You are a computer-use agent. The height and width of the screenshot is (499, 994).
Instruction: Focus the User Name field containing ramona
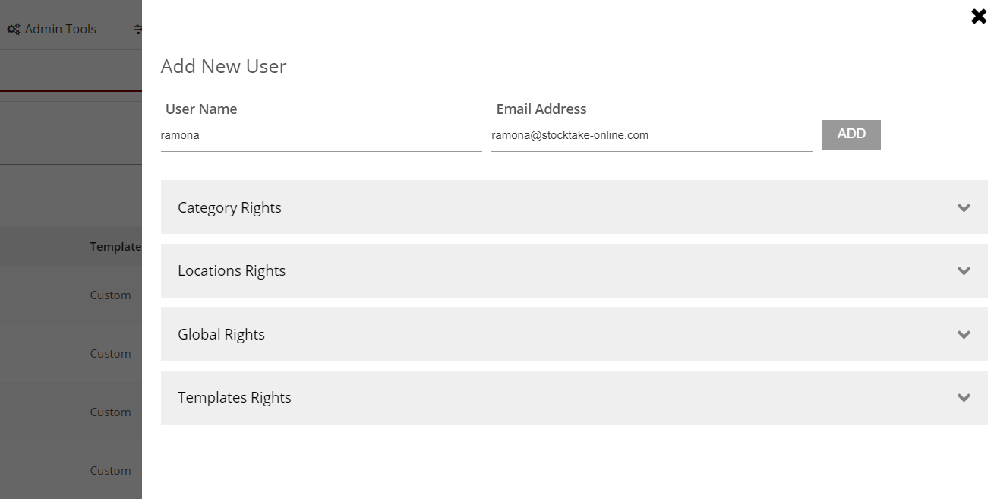coord(320,136)
